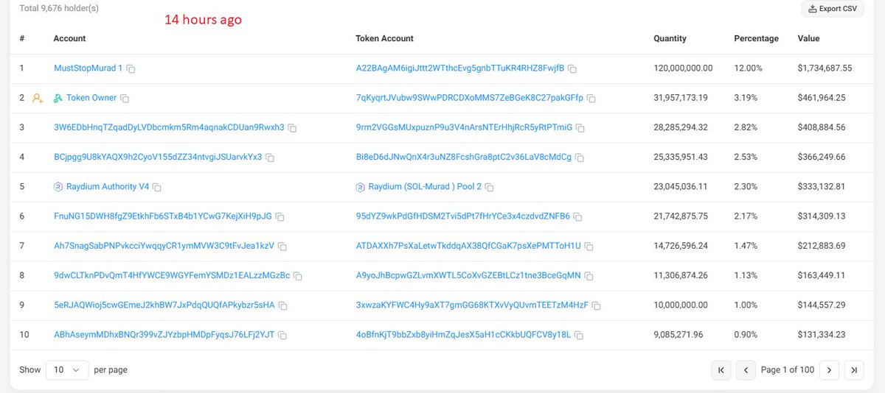Open token account 3xwzaKYFWC4Hy9aXT7gmGG68KTXvVyQUvmTEETzM4HzF
The height and width of the screenshot is (393, 885).
[473, 305]
